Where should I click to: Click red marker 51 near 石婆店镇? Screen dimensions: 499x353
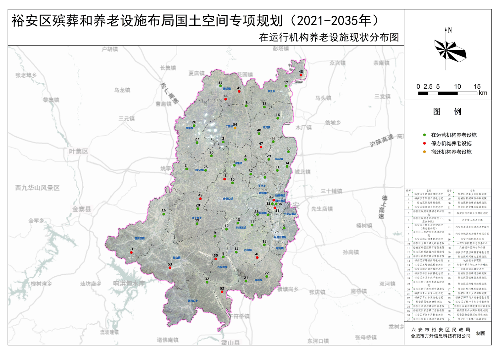[131, 252]
